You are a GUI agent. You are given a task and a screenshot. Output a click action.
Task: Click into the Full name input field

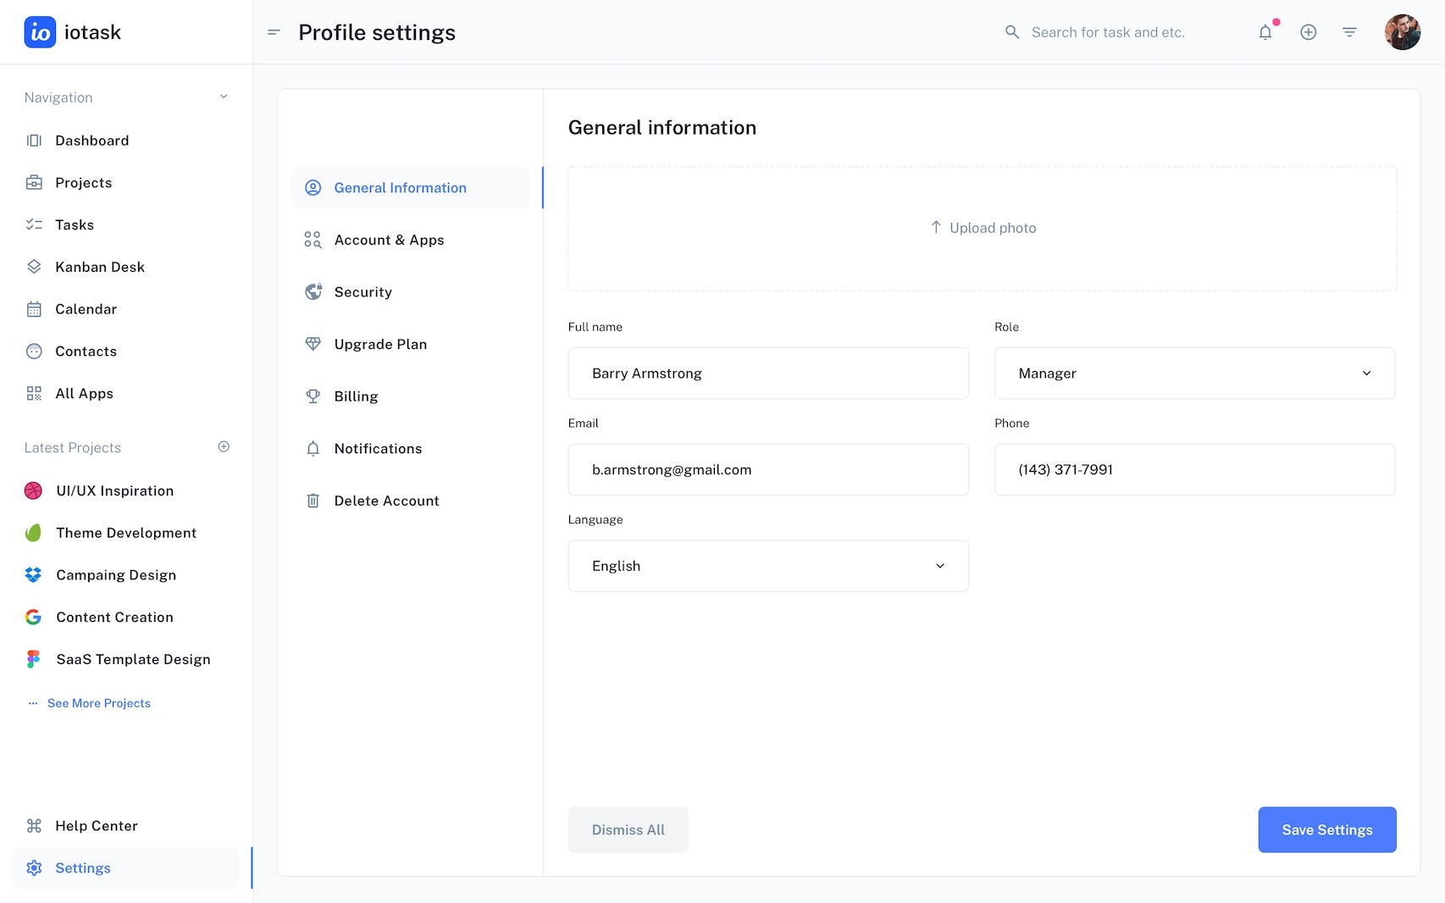pos(767,374)
